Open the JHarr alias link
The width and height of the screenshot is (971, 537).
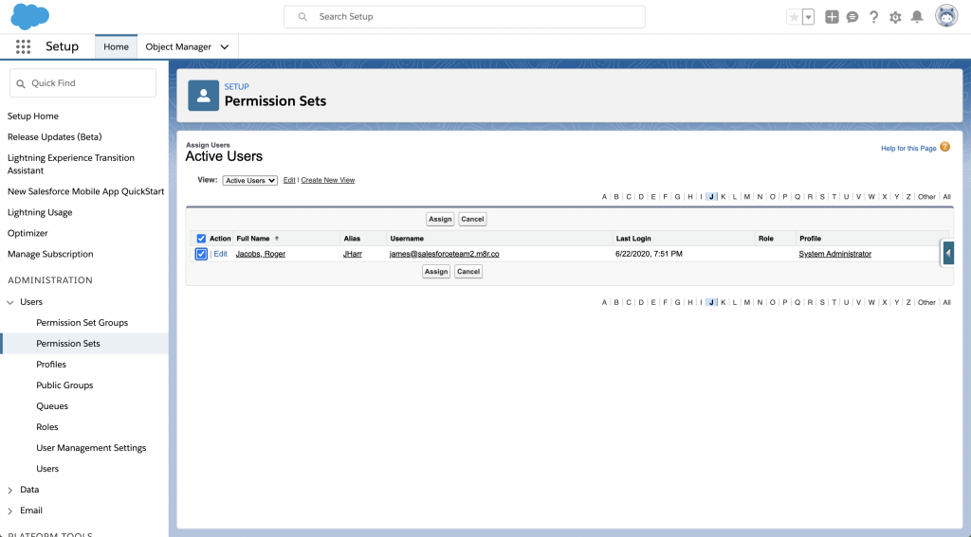coord(353,254)
